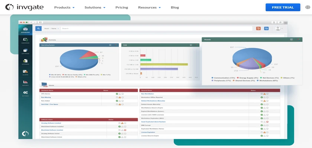
Task: Click the orange history icon in toolbar
Action: 258,28
